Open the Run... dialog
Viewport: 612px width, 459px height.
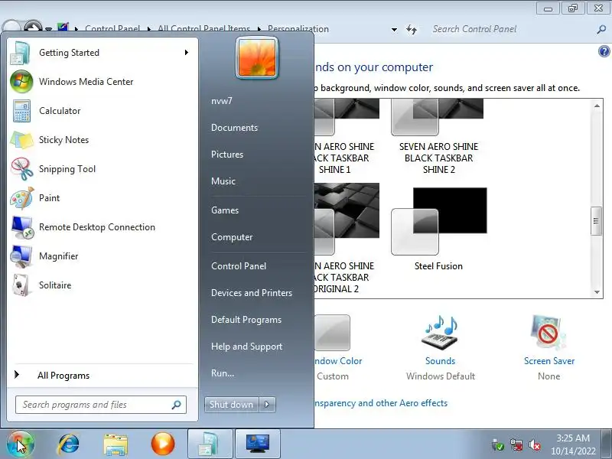[x=223, y=373]
